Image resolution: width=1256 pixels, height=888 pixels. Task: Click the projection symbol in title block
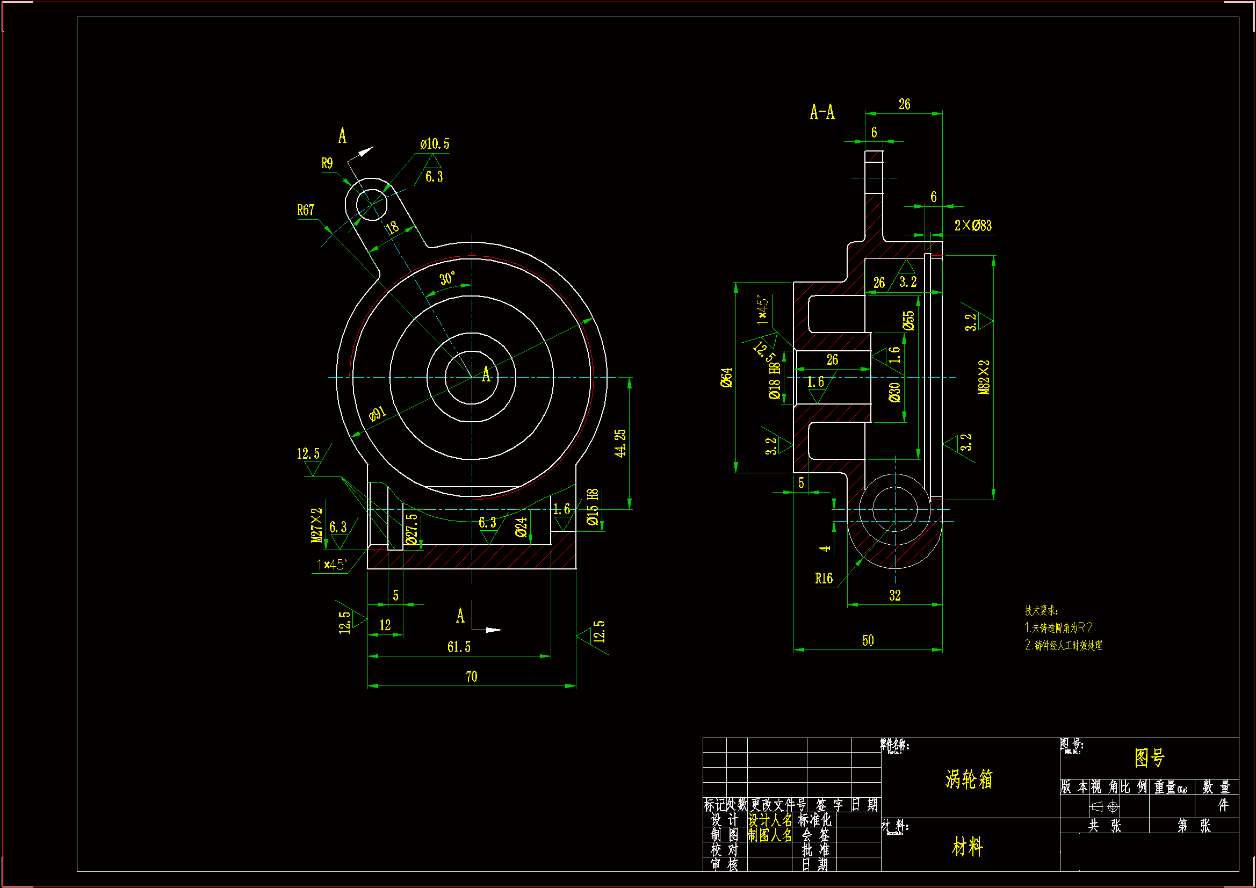1105,806
